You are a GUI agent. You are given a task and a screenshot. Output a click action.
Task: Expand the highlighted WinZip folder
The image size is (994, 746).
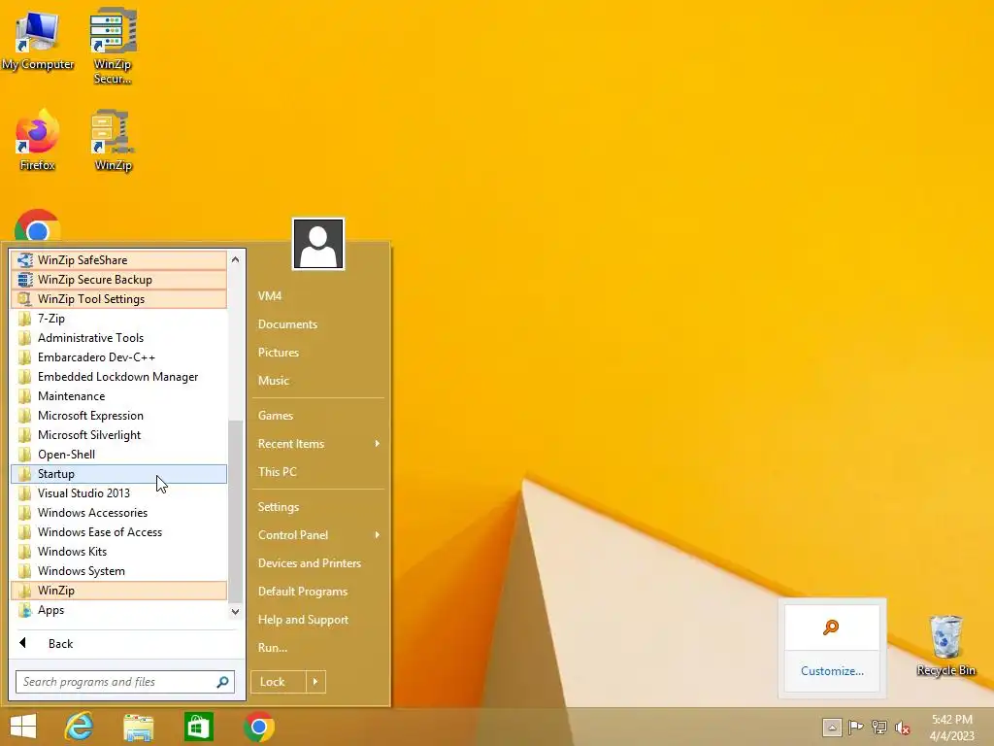tap(118, 591)
